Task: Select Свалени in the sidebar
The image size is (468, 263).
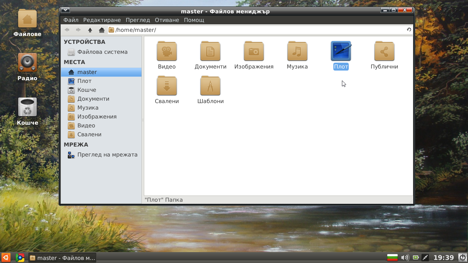Action: coord(101,135)
